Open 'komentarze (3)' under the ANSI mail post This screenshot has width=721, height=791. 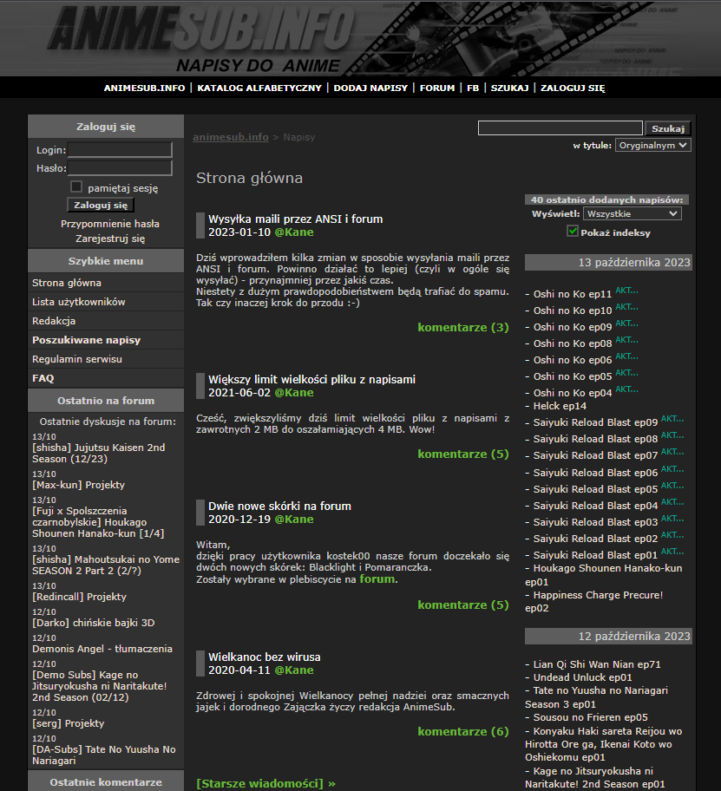coord(463,328)
